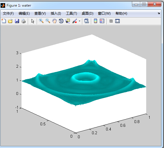
Task: Save the figure with floppy icon
Action: coord(17,21)
